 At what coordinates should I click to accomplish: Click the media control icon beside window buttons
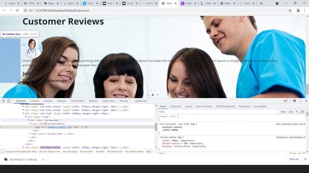click(x=277, y=3)
